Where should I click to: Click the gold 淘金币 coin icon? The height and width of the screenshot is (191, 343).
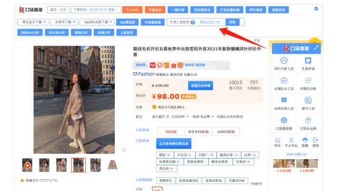tap(154, 107)
